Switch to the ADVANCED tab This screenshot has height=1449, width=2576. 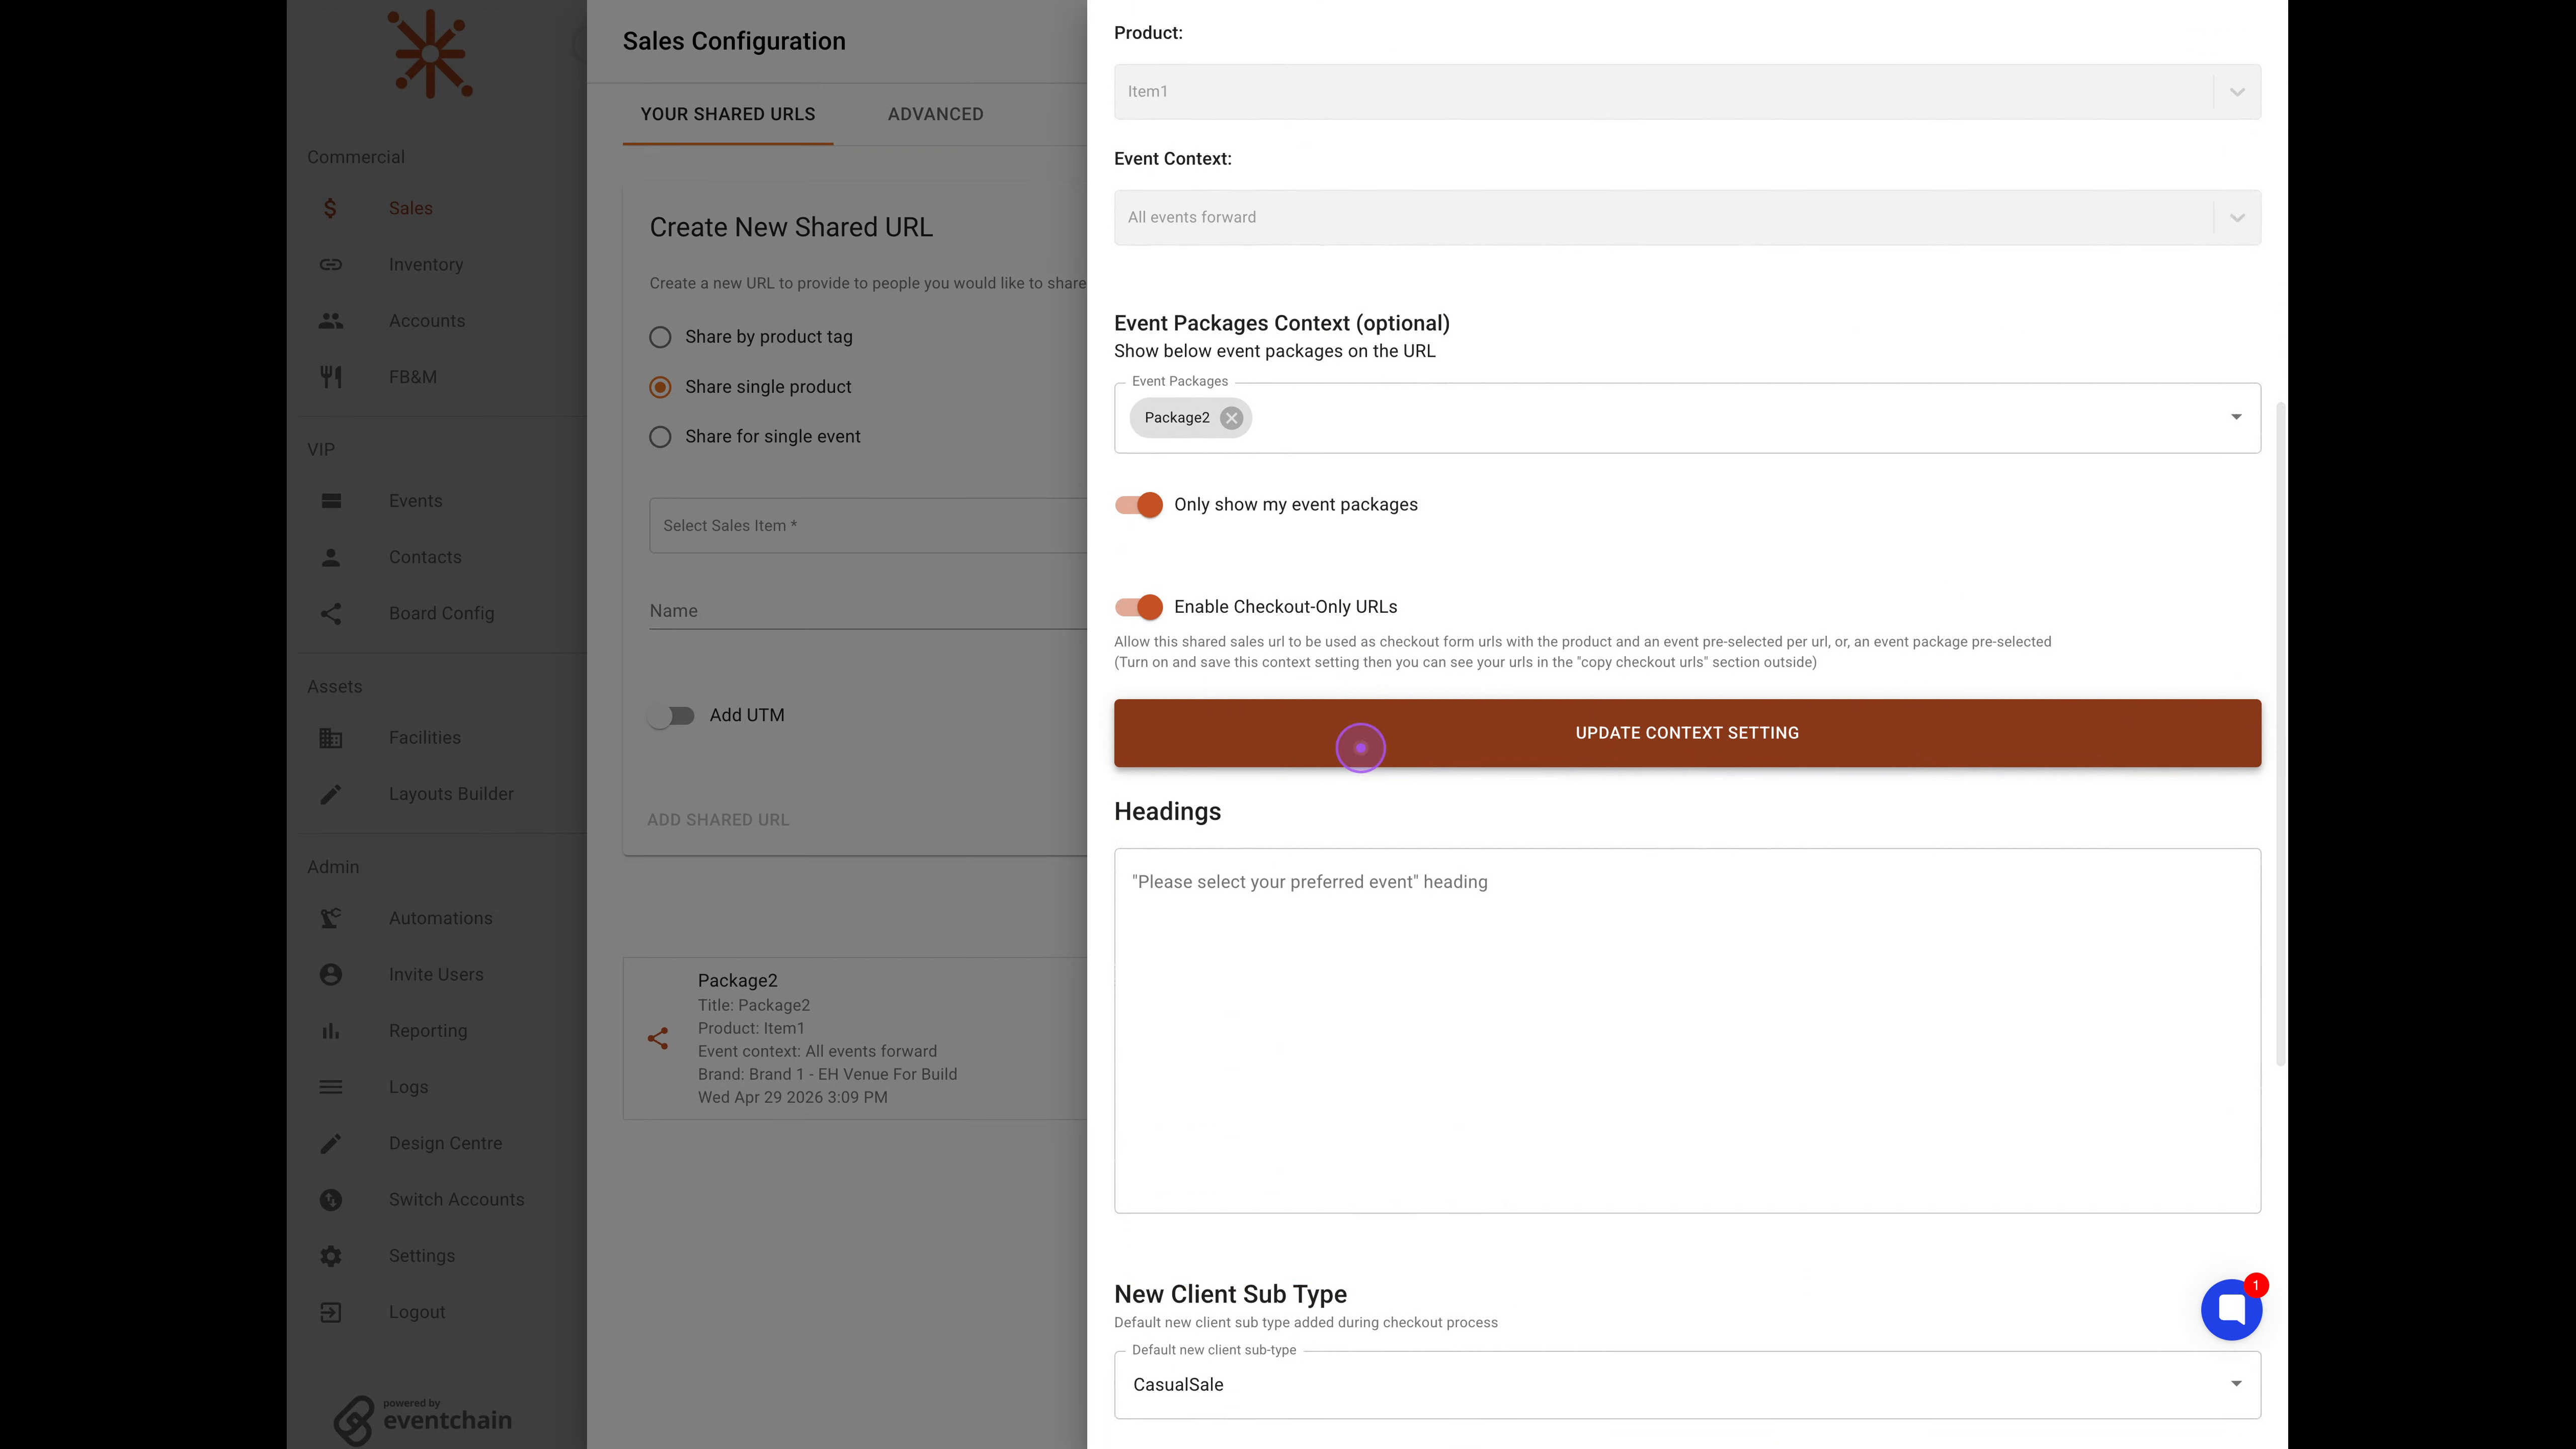coord(936,114)
